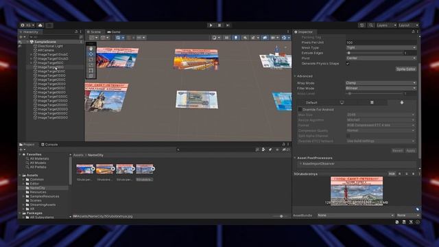Viewport: 439px width, 247px height.
Task: Toggle the Hierarchy panel lock
Action: pyautogui.click(x=76, y=32)
